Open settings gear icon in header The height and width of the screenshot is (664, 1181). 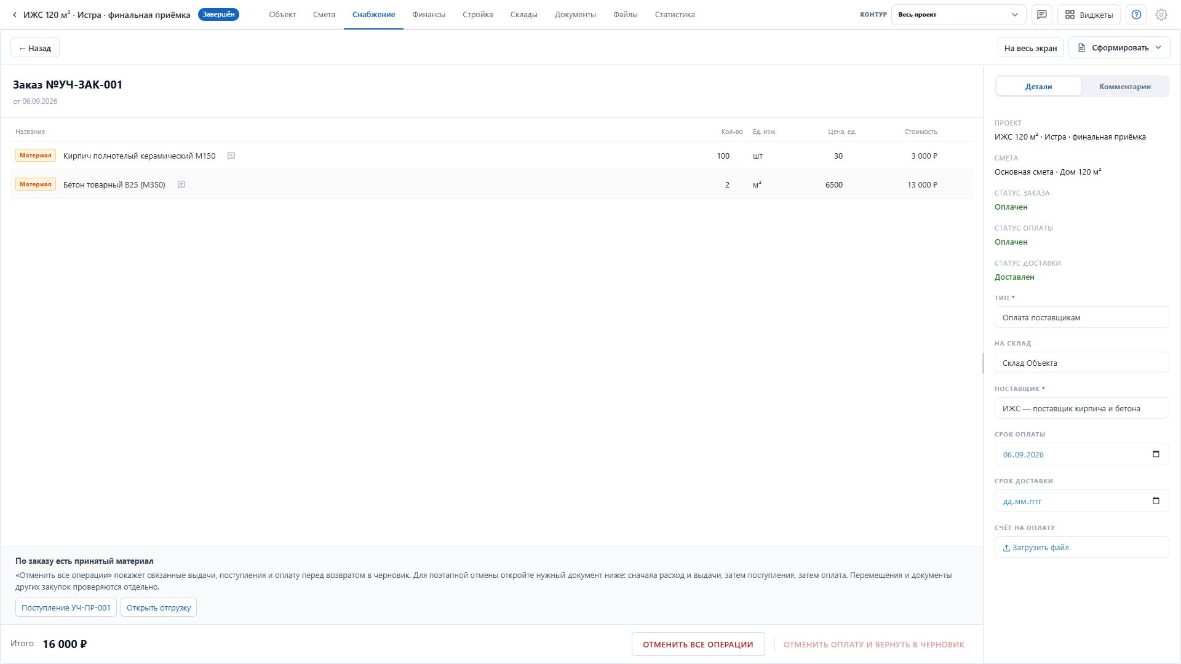click(x=1161, y=15)
